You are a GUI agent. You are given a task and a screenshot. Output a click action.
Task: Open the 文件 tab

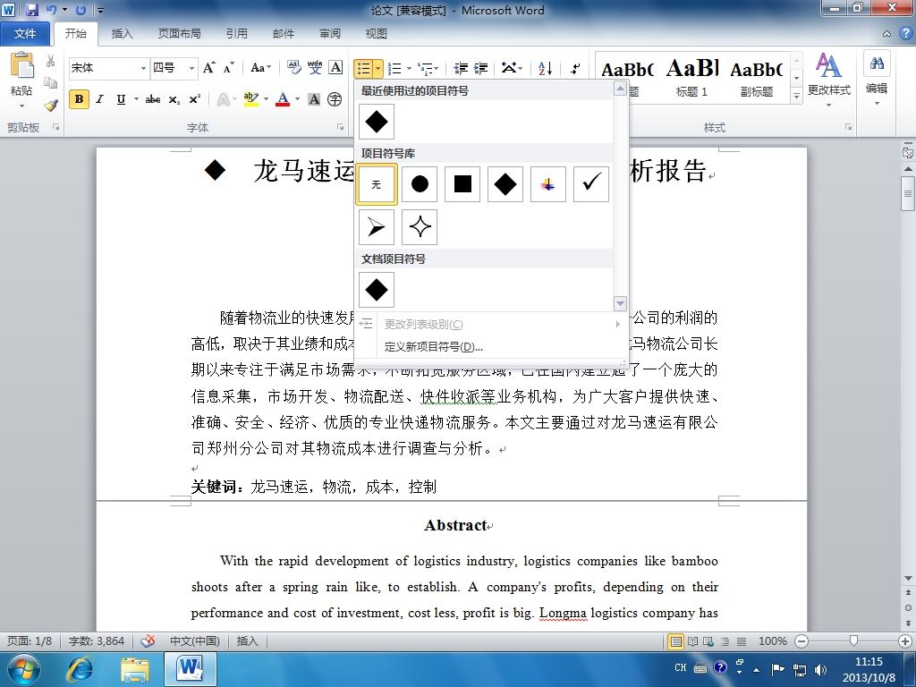(x=24, y=33)
